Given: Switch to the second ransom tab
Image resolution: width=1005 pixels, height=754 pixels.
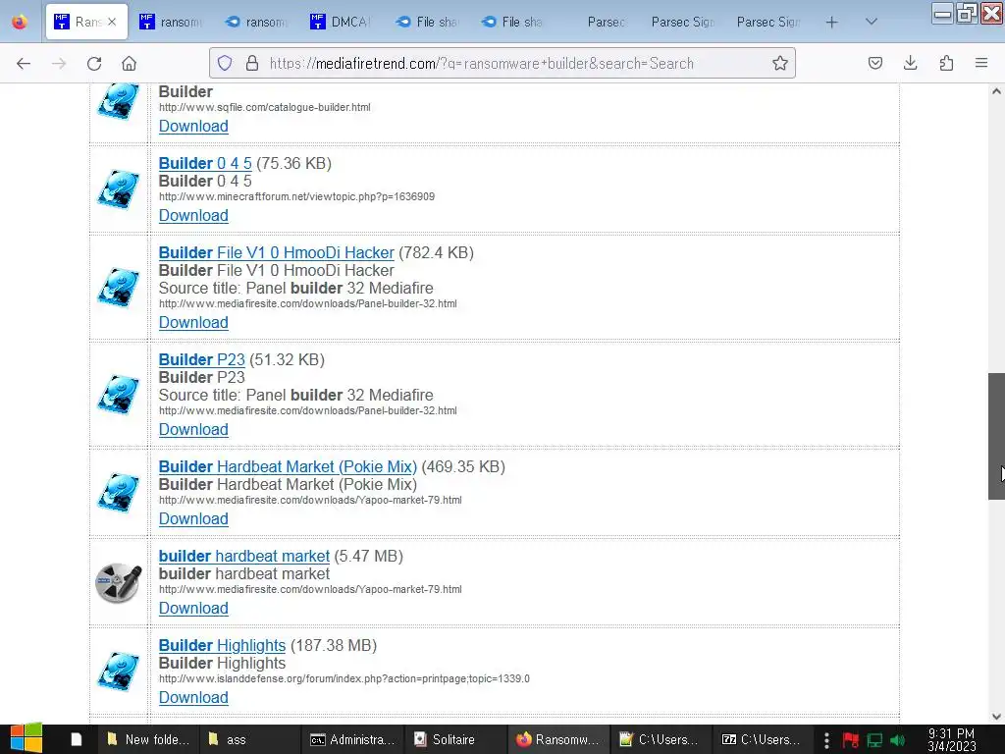Looking at the screenshot, I should tap(172, 22).
